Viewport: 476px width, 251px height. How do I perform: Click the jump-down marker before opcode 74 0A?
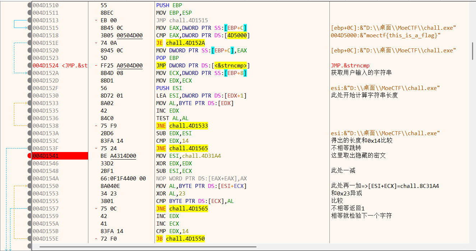coord(96,43)
